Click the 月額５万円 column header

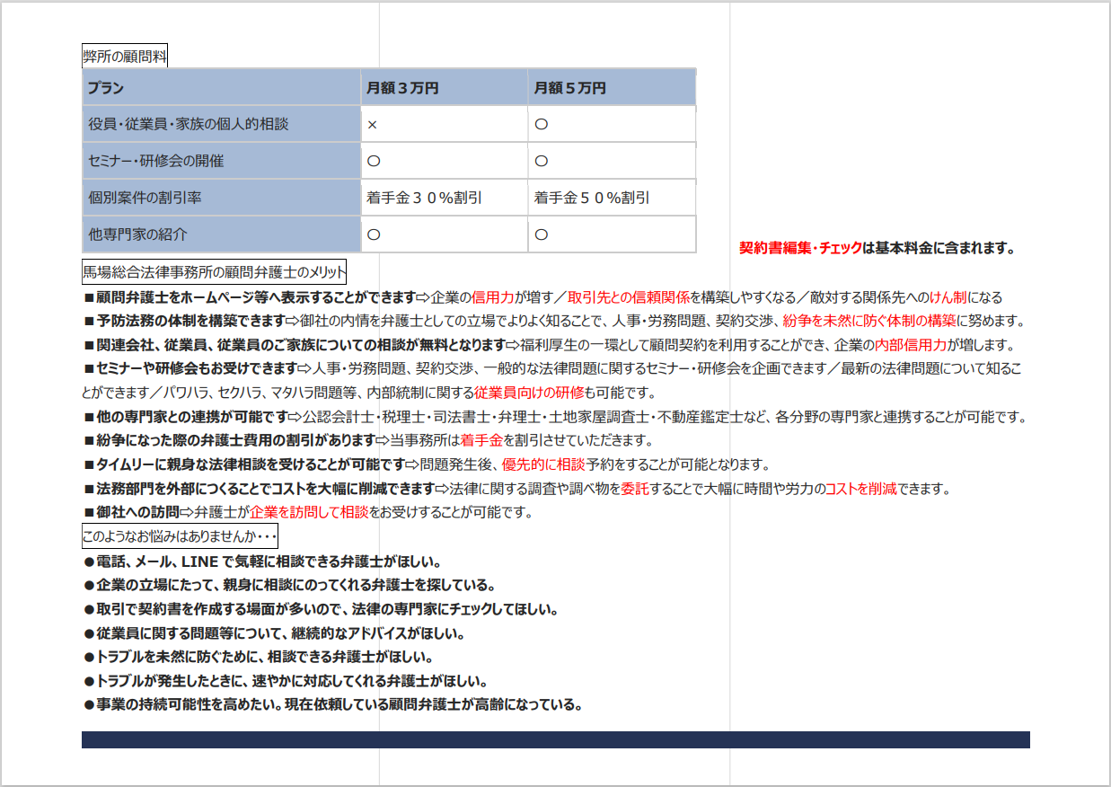[569, 88]
